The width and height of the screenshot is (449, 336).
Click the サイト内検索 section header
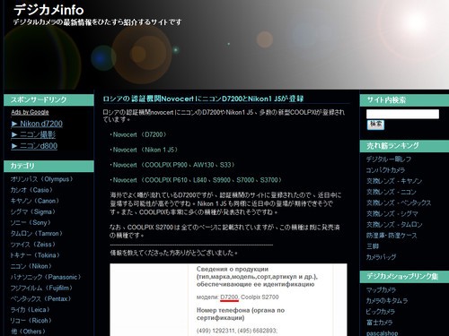point(404,100)
